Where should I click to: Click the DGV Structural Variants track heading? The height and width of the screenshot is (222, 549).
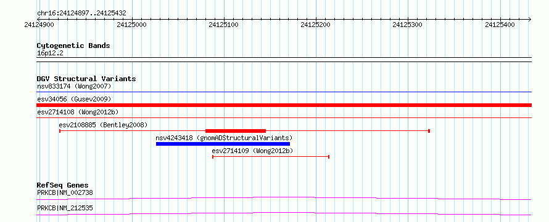coord(86,79)
